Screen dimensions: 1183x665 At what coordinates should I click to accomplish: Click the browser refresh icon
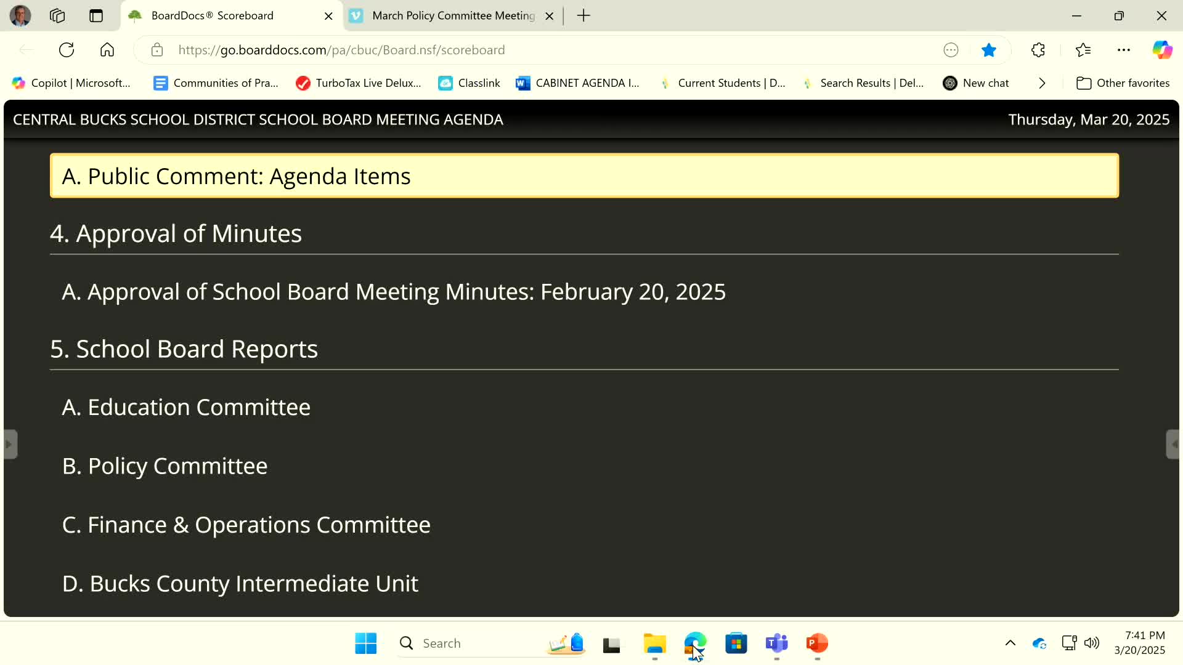coord(67,50)
